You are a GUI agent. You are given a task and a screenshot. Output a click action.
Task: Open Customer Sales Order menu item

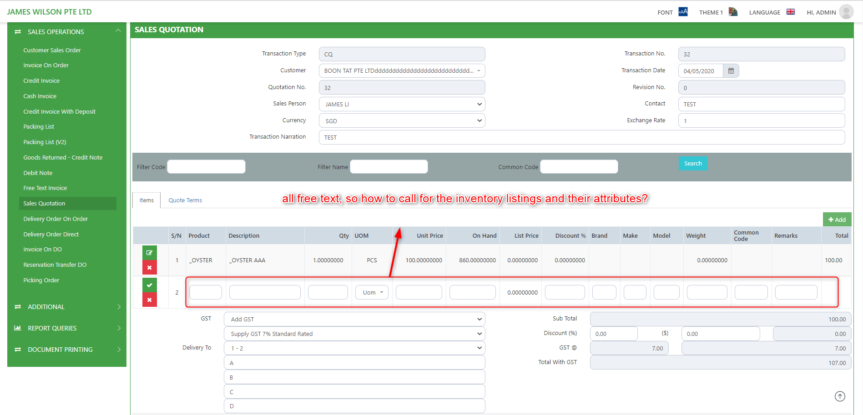tap(52, 50)
